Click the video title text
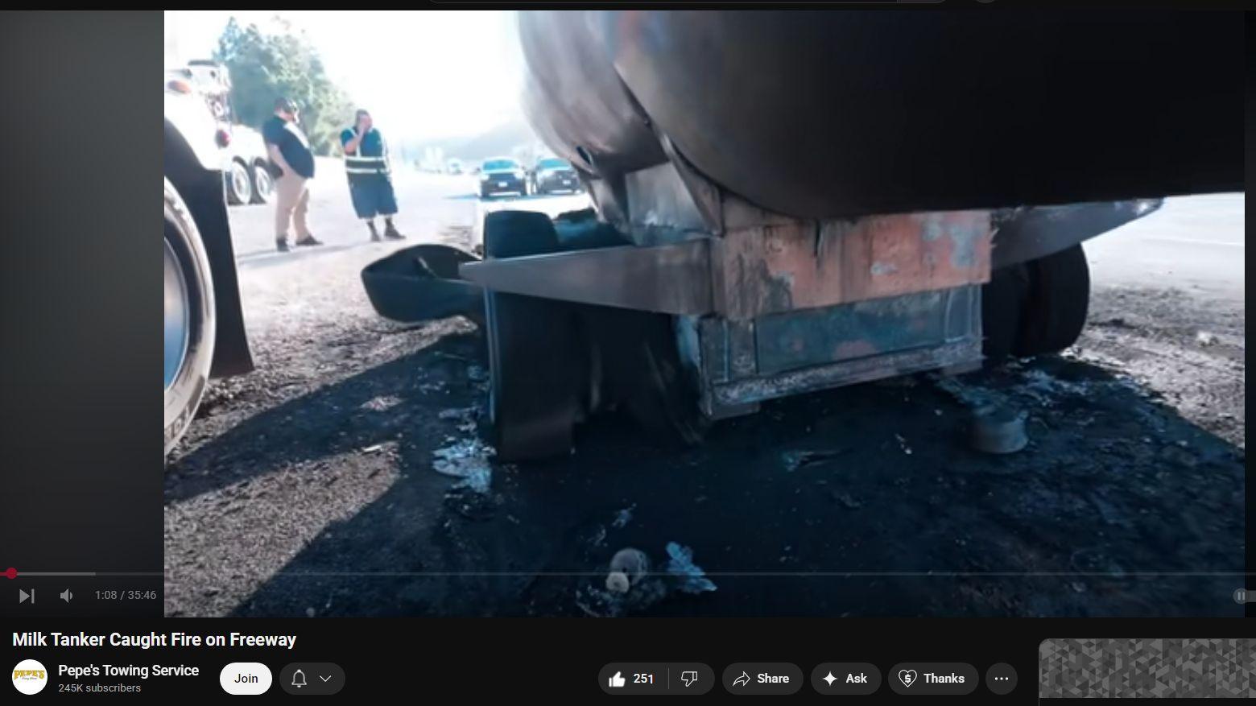The width and height of the screenshot is (1256, 706). point(155,640)
